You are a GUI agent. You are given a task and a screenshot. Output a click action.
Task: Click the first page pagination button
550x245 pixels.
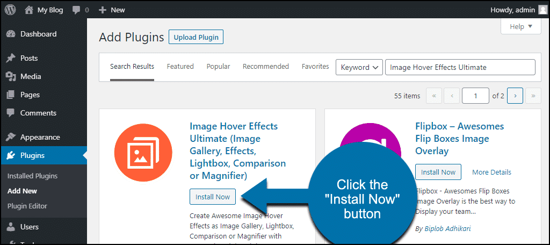(434, 96)
